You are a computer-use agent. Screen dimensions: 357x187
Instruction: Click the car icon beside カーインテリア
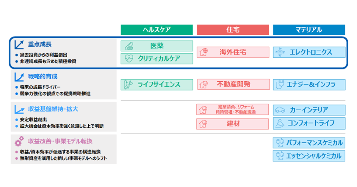tap(280, 110)
